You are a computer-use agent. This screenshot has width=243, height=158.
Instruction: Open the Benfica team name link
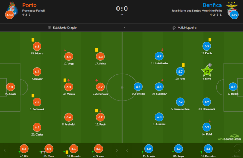(x=212, y=5)
